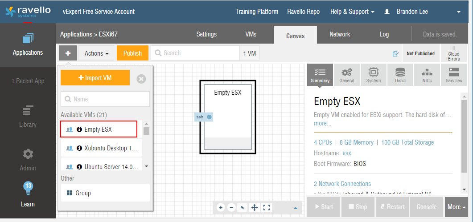Click the more... description link
473x222 pixels.
322,124
